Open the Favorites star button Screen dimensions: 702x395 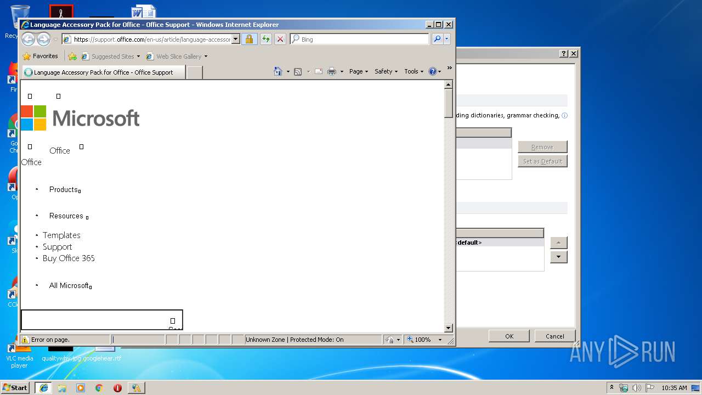click(x=40, y=56)
